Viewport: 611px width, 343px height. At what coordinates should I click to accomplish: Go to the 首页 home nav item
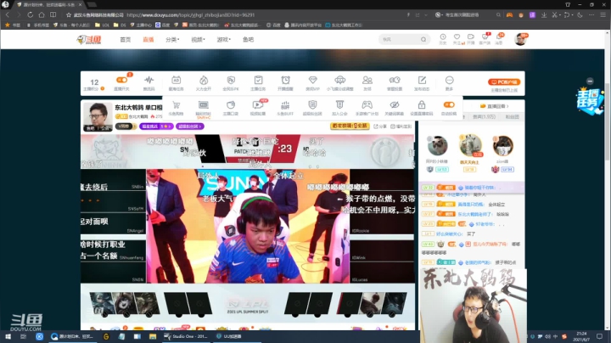[125, 39]
